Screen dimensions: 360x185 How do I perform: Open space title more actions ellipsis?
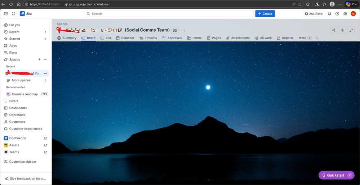[x=183, y=30]
